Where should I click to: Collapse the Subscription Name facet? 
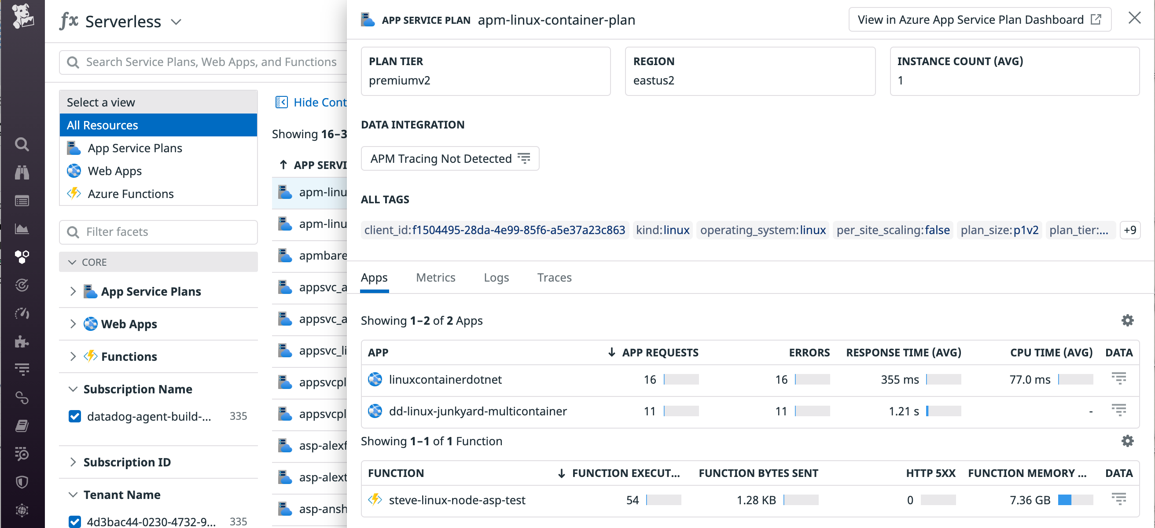[73, 389]
